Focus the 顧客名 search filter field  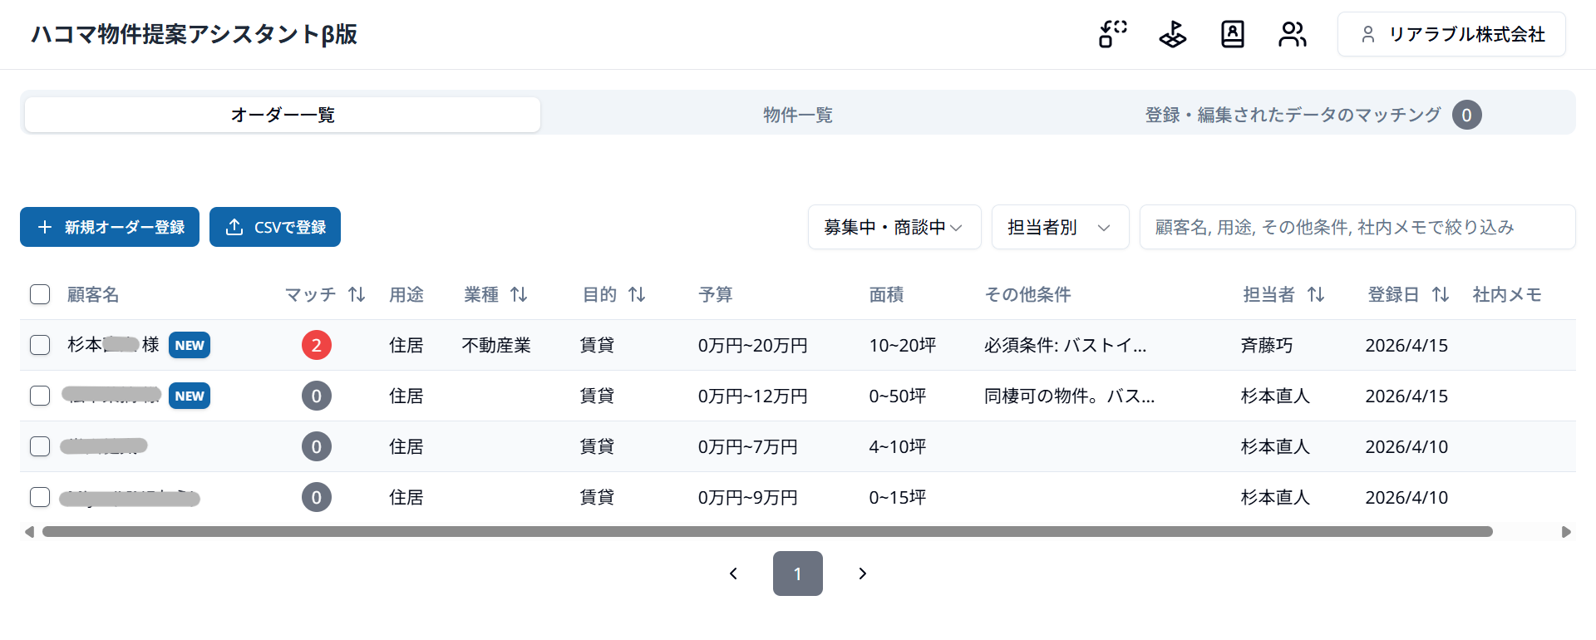point(1357,227)
